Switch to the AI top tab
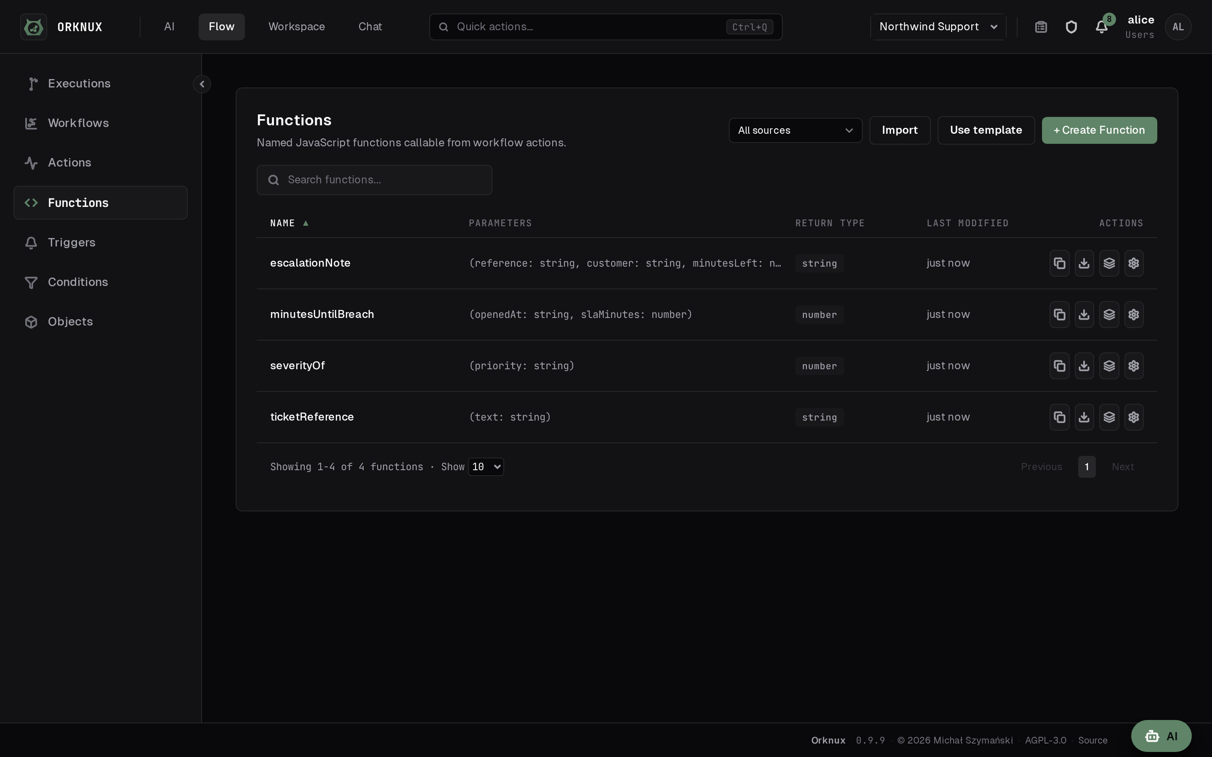 click(169, 26)
